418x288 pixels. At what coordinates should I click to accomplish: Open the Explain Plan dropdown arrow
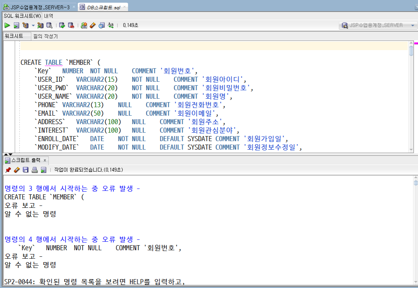[33, 25]
